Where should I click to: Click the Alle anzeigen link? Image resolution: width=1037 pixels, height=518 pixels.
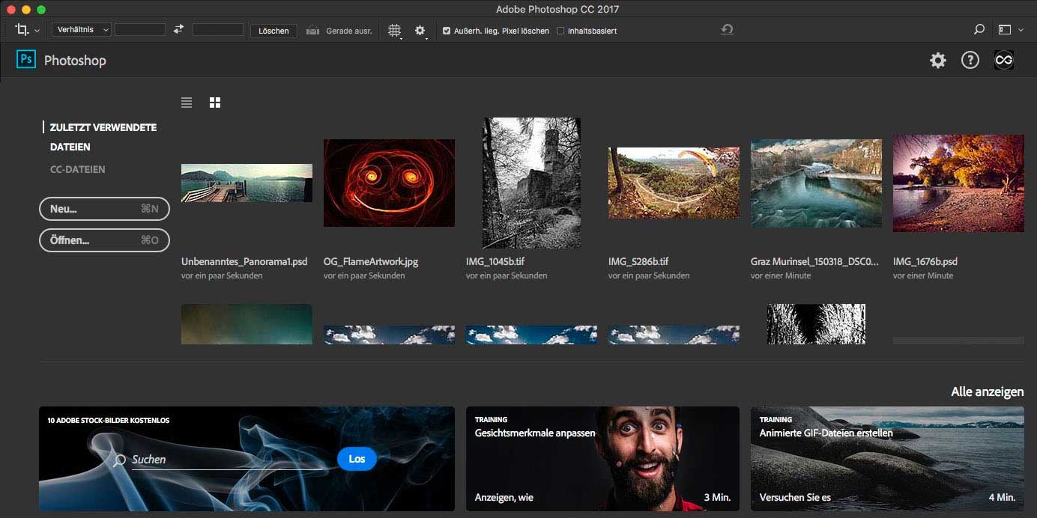pos(987,392)
